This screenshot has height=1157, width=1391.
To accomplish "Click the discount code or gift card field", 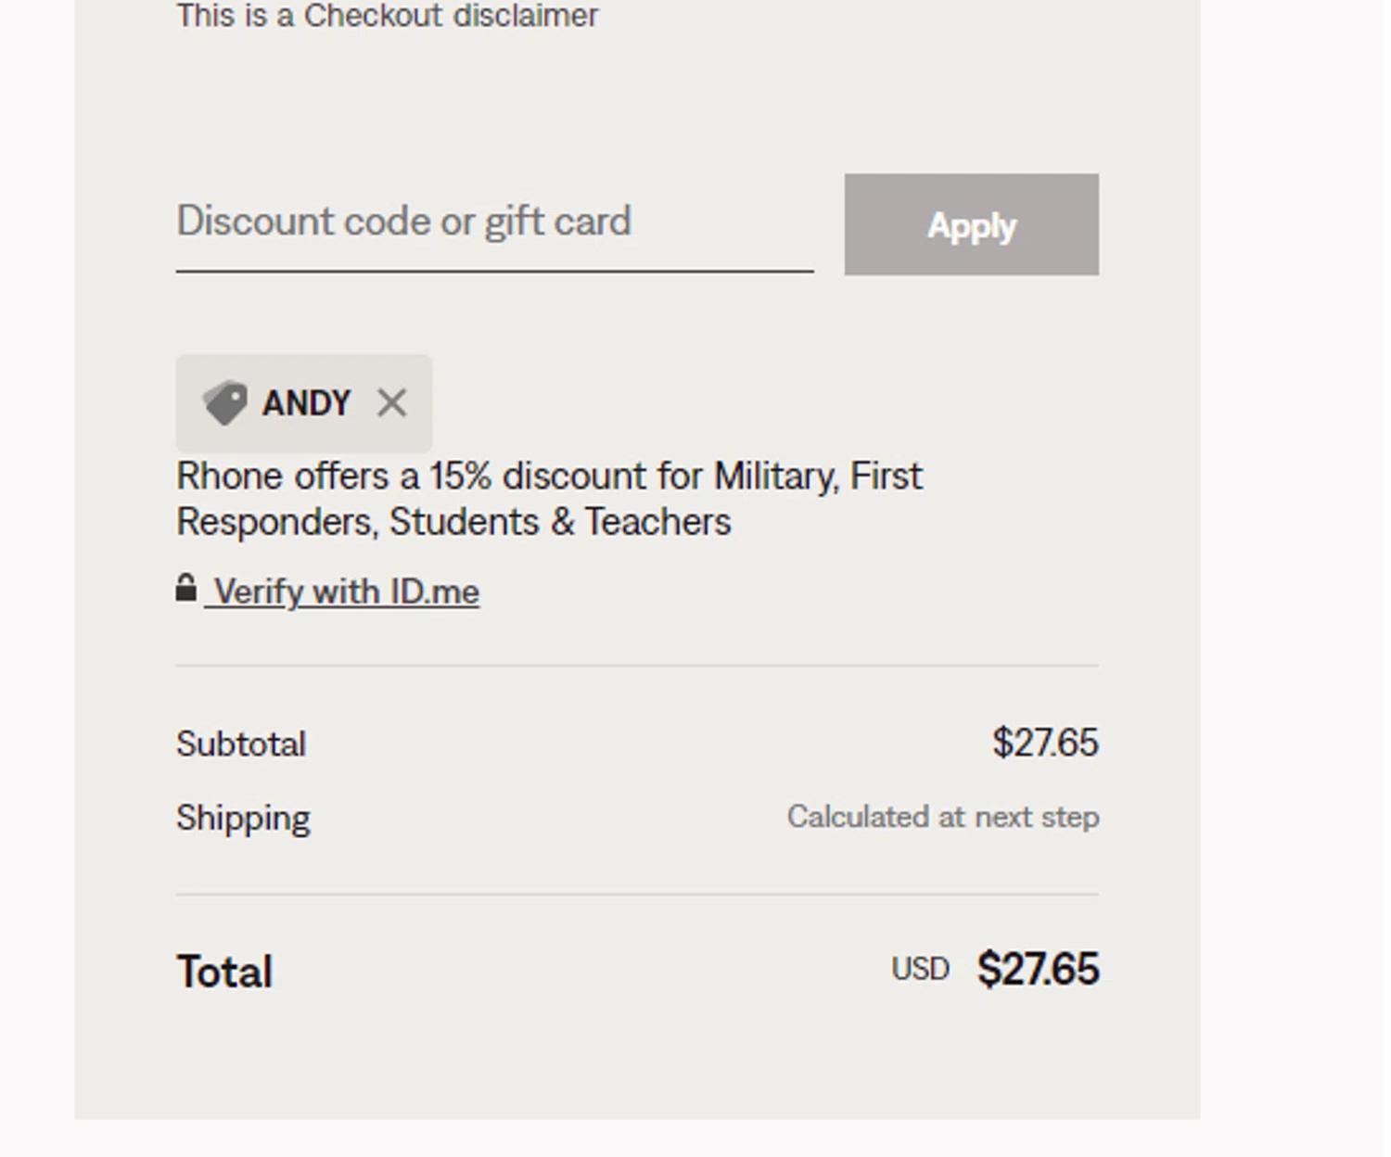I will pyautogui.click(x=494, y=222).
